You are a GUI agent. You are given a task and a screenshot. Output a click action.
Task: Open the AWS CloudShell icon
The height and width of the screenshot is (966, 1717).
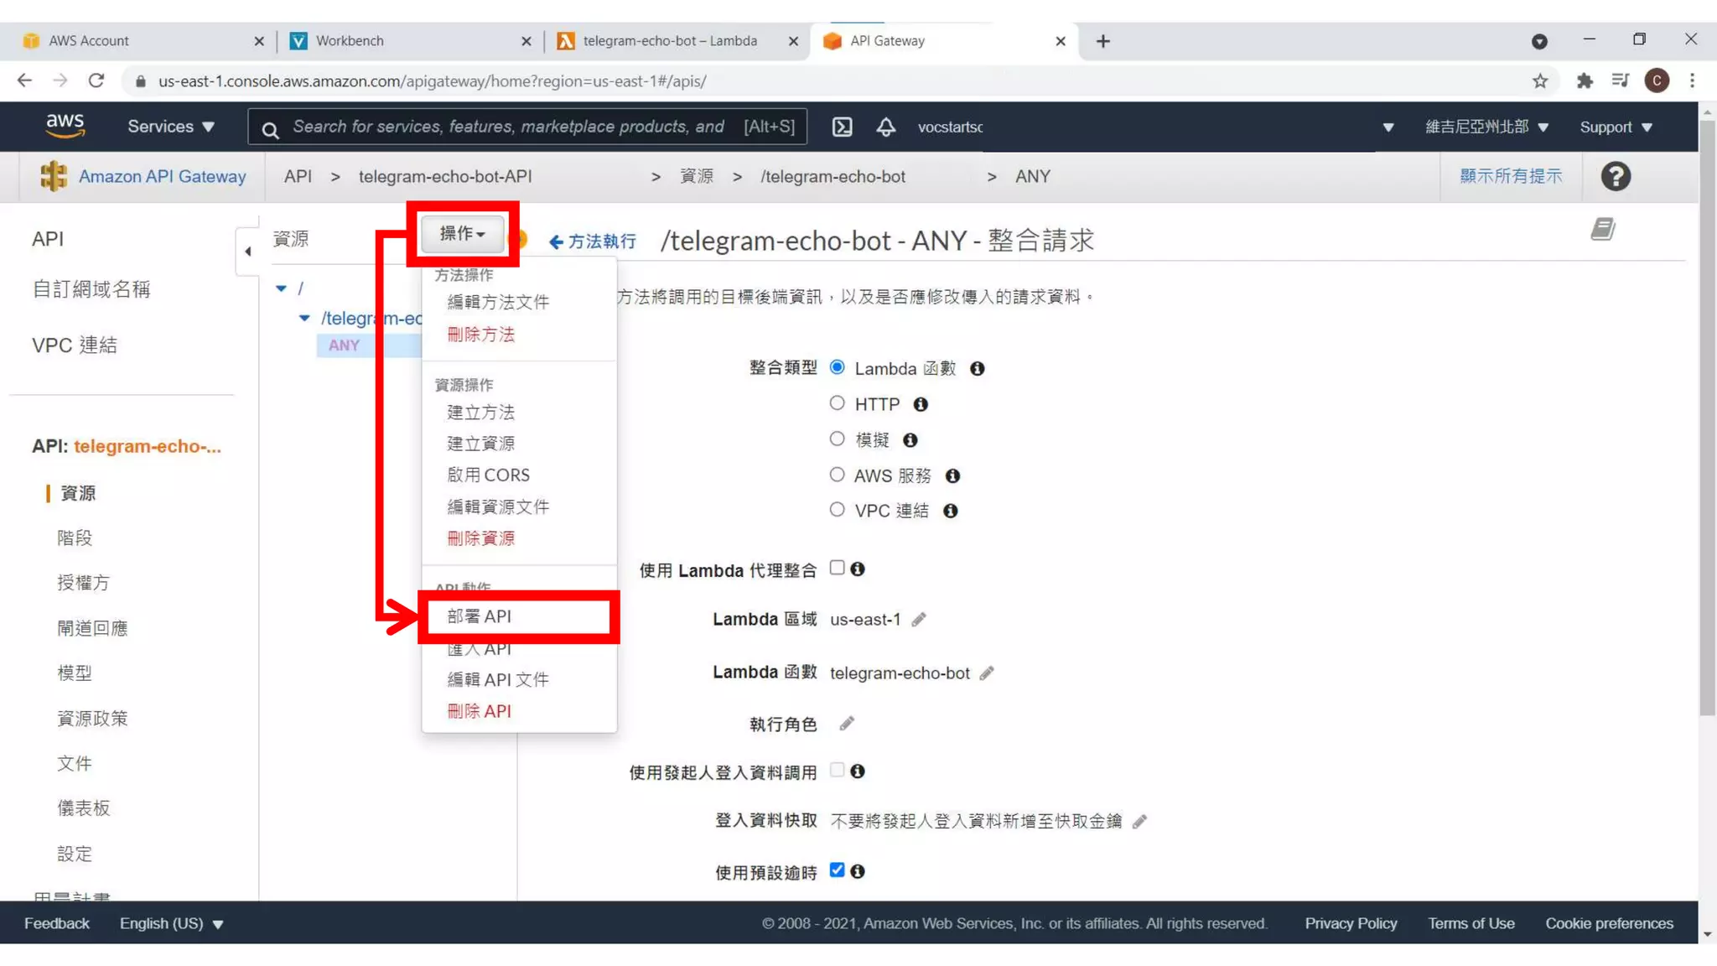(x=842, y=127)
